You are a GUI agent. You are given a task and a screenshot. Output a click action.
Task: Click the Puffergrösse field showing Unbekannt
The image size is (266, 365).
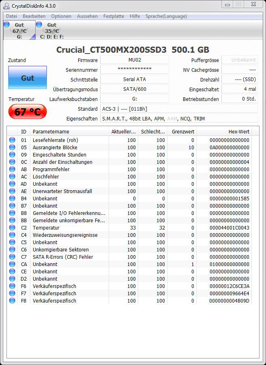pos(240,60)
